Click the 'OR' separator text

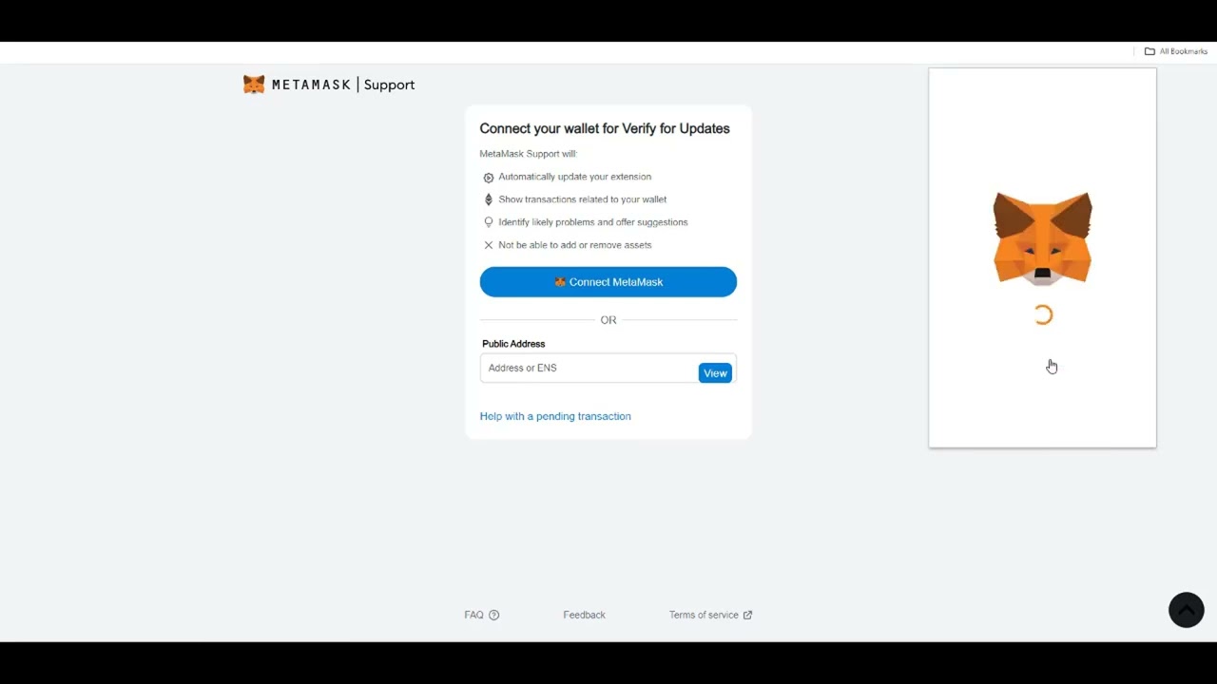(608, 320)
